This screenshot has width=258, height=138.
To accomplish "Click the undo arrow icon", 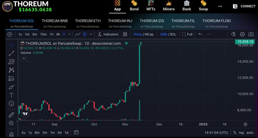I will point(200,34).
